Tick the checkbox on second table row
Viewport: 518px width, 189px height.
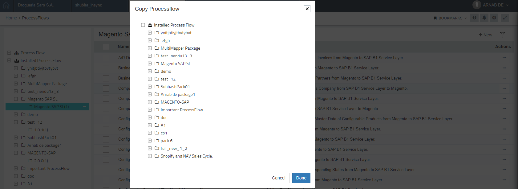coord(106,68)
